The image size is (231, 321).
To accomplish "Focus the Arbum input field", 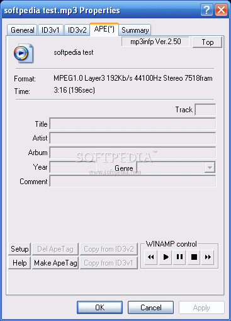I will [x=133, y=153].
